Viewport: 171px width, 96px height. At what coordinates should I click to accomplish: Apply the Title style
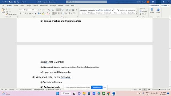115,11
